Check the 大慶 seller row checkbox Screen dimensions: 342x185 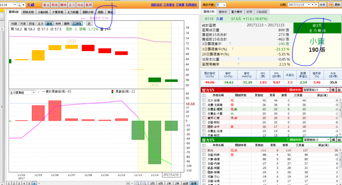tap(204, 159)
